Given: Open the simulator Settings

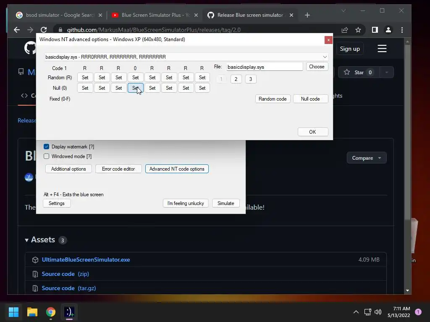Looking at the screenshot, I should coord(57,203).
